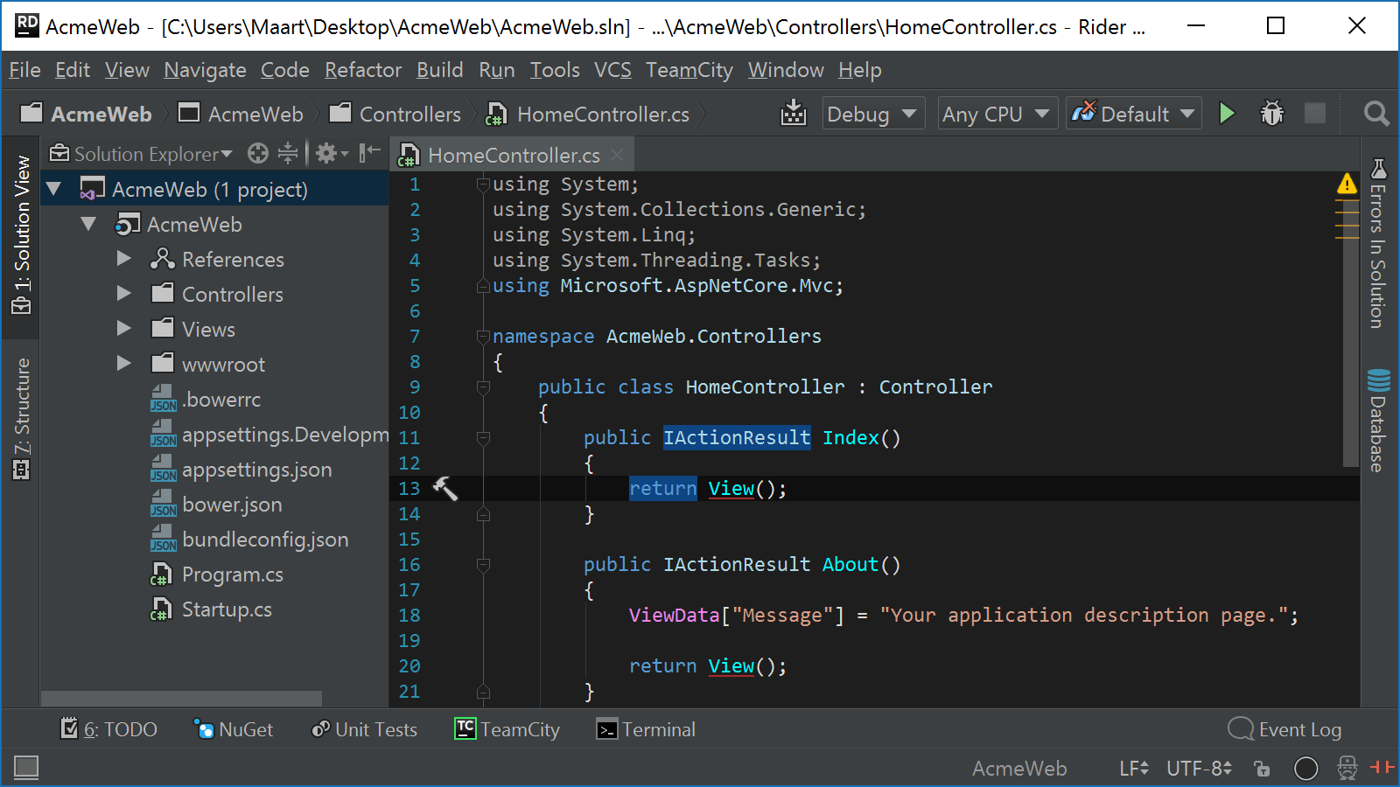Open Search Everywhere magnifier icon
This screenshot has width=1400, height=787.
pos(1375,114)
